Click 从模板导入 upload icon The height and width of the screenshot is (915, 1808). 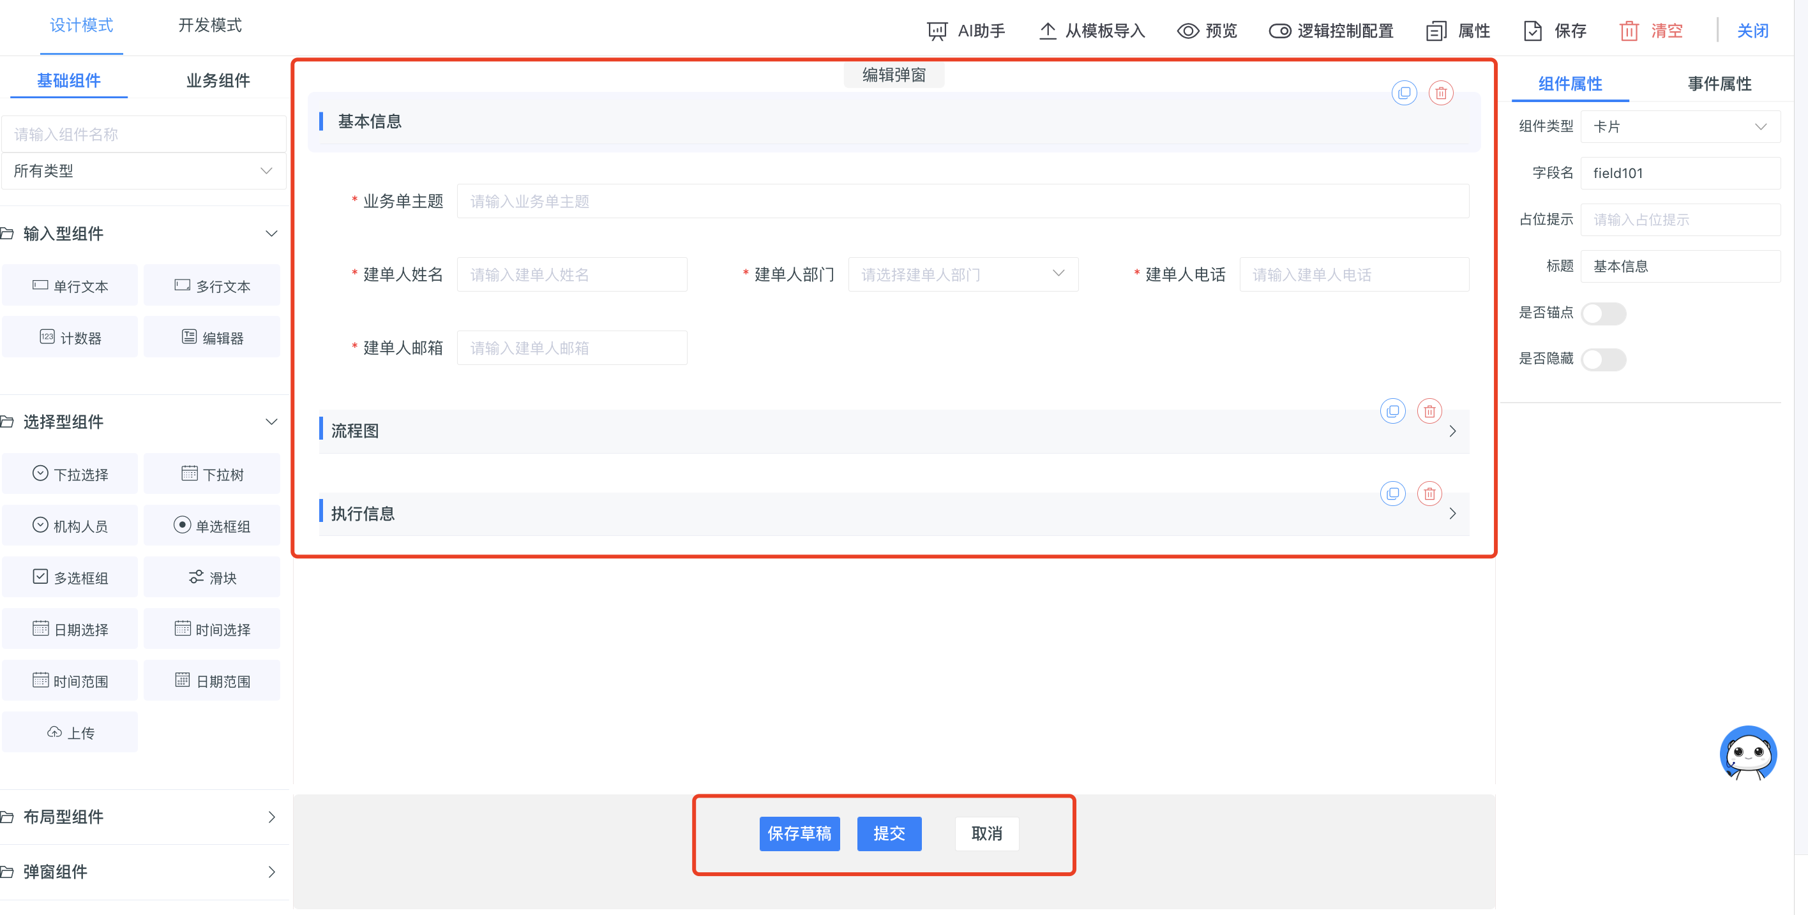click(x=1048, y=31)
